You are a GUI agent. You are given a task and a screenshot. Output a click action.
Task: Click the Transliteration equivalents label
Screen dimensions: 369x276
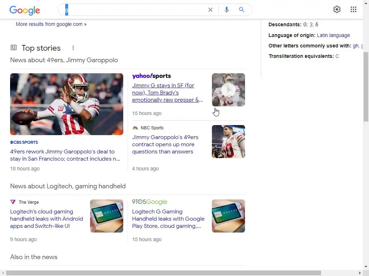pyautogui.click(x=301, y=56)
